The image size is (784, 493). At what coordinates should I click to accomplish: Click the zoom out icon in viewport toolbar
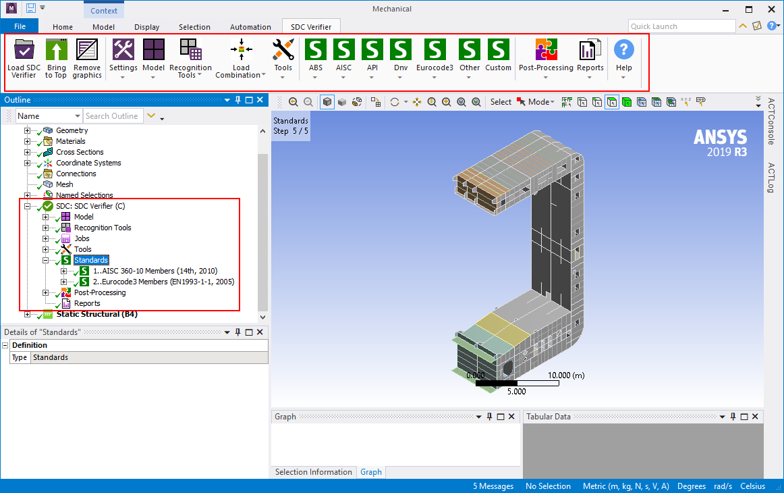click(432, 102)
